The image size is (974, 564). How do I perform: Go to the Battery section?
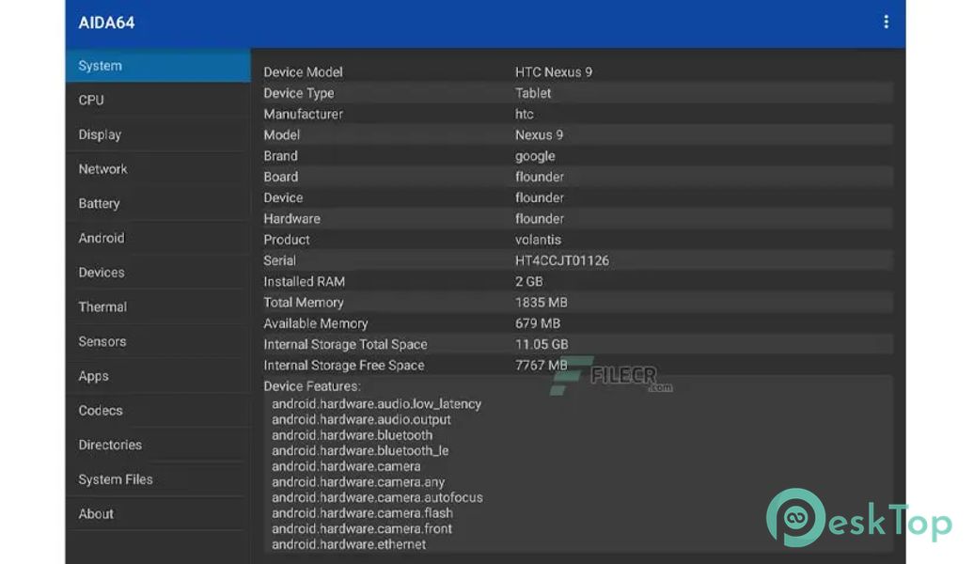158,203
